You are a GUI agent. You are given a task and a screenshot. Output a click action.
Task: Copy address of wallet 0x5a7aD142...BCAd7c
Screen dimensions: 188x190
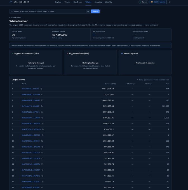[42, 176]
